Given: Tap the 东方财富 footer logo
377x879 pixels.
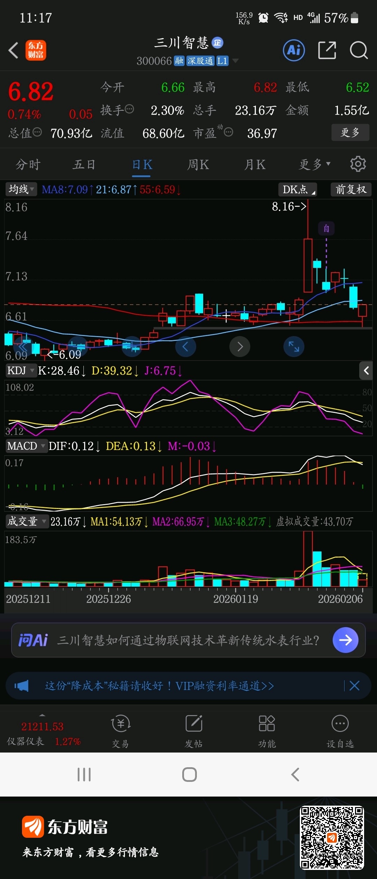Looking at the screenshot, I should click(65, 827).
